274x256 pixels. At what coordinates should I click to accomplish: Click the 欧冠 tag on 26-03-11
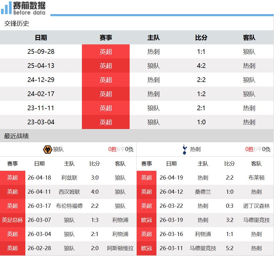tap(146, 248)
